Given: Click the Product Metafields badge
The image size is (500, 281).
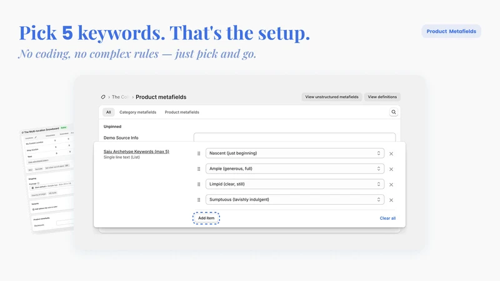Looking at the screenshot, I should (451, 31).
